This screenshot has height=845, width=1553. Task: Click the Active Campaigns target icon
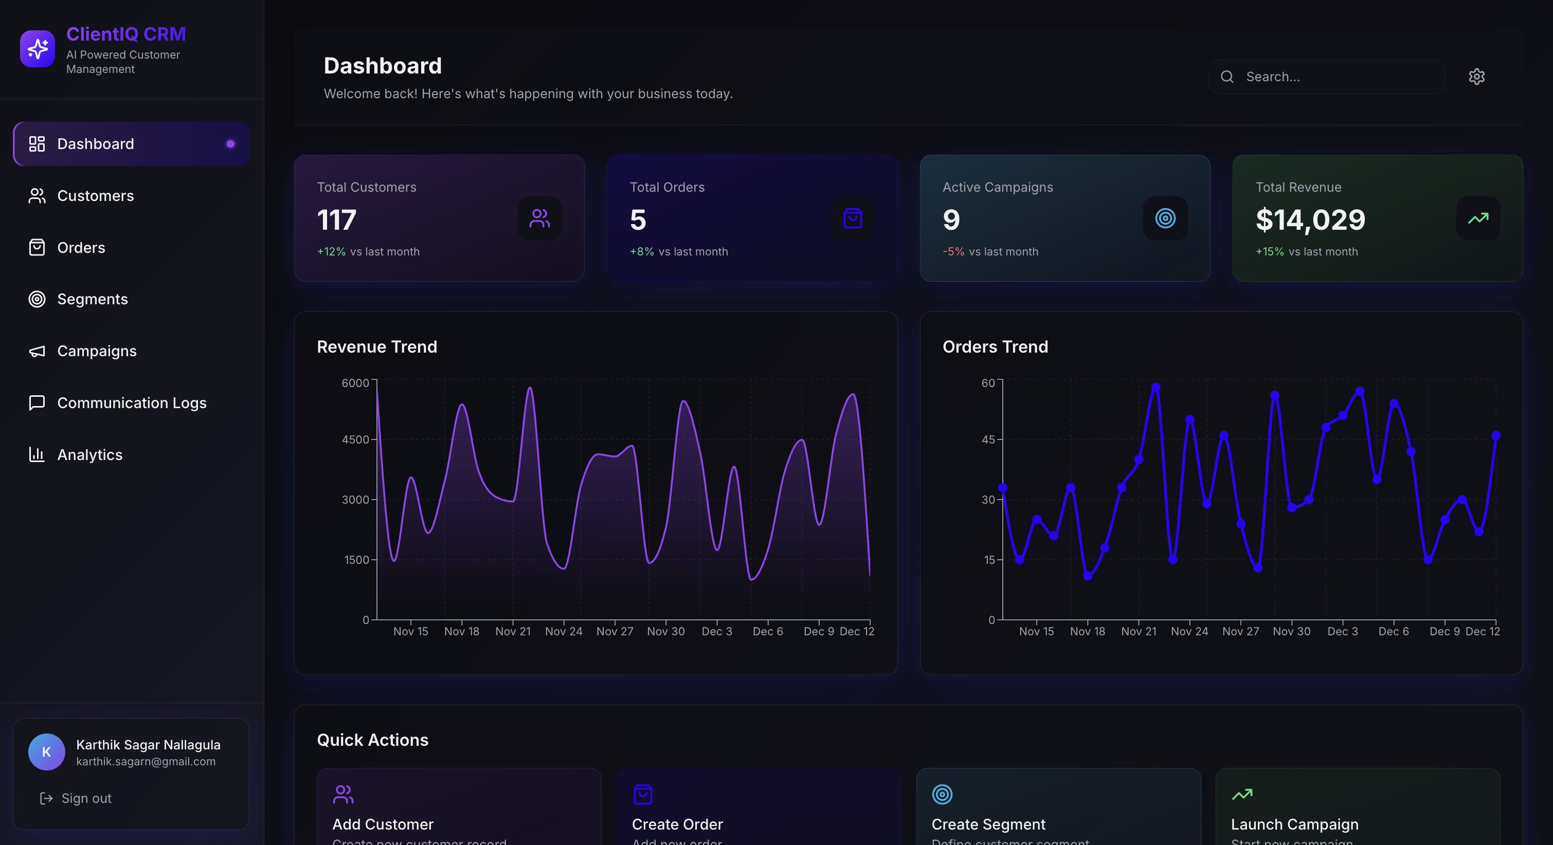(x=1165, y=218)
